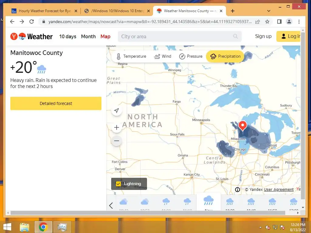Close the Hourly Weather Forecast tab
This screenshot has height=233, width=311.
[x=76, y=11]
